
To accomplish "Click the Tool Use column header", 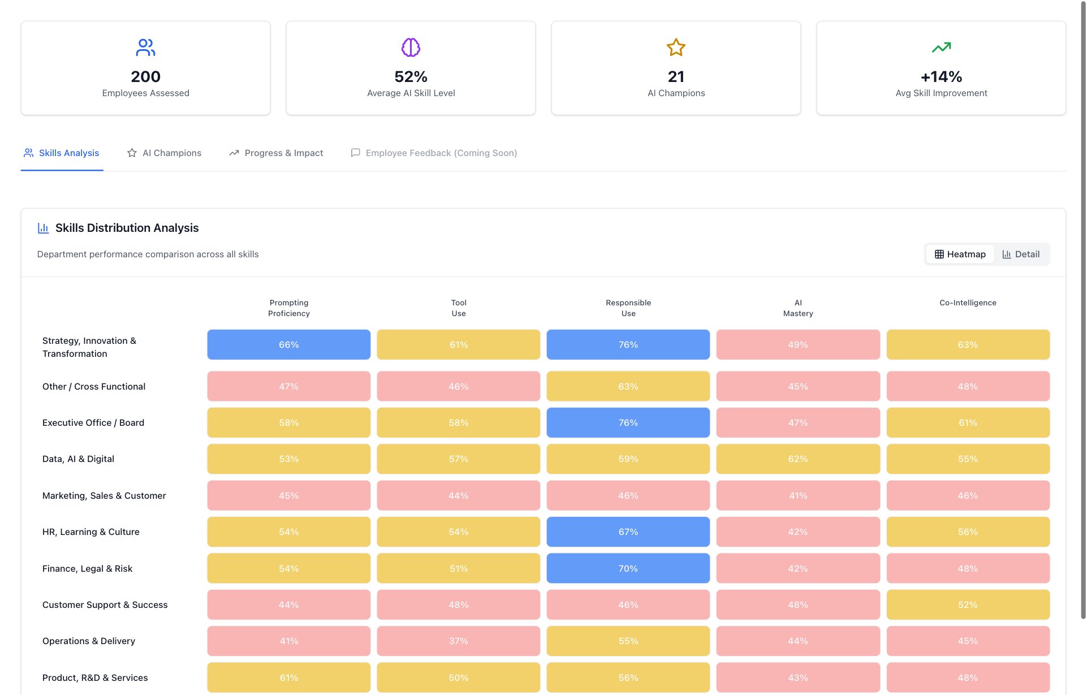I will [459, 308].
